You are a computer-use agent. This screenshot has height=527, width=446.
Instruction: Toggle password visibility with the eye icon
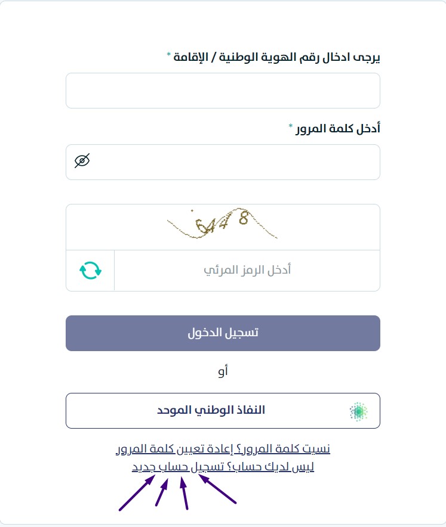tap(82, 160)
